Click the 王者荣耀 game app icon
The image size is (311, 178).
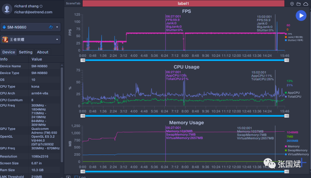[x=5, y=39]
